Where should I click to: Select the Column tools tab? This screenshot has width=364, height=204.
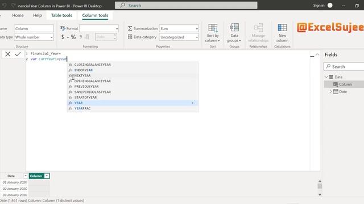click(x=95, y=15)
